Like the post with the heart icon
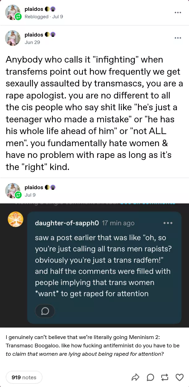The height and width of the screenshot is (387, 189). (x=179, y=377)
